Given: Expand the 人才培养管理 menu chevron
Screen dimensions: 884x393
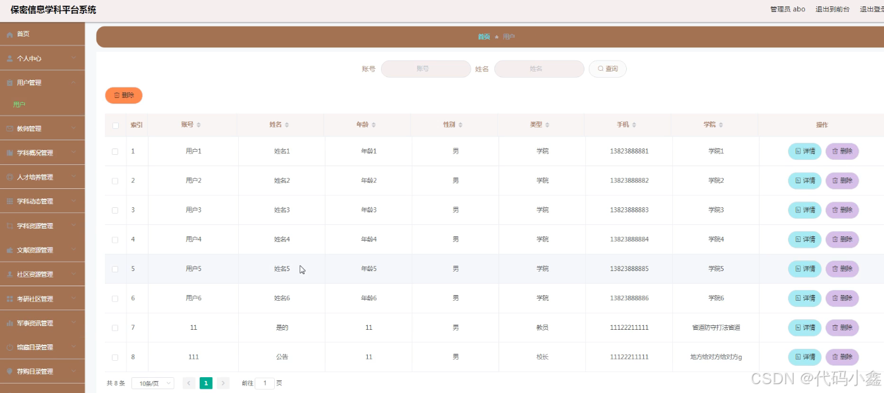Looking at the screenshot, I should point(74,178).
